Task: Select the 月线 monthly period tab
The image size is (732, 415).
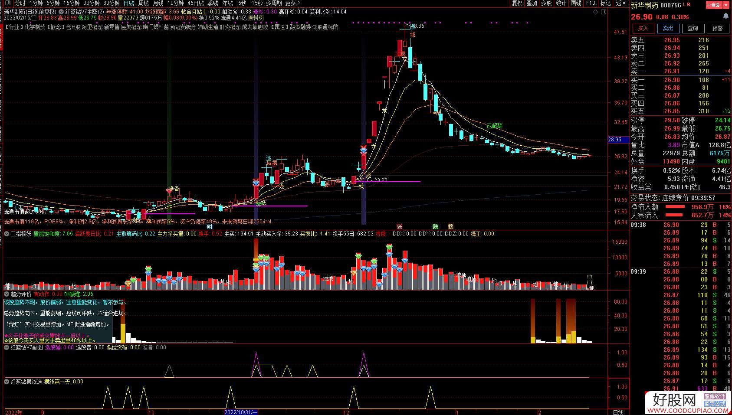Action: click(158, 3)
